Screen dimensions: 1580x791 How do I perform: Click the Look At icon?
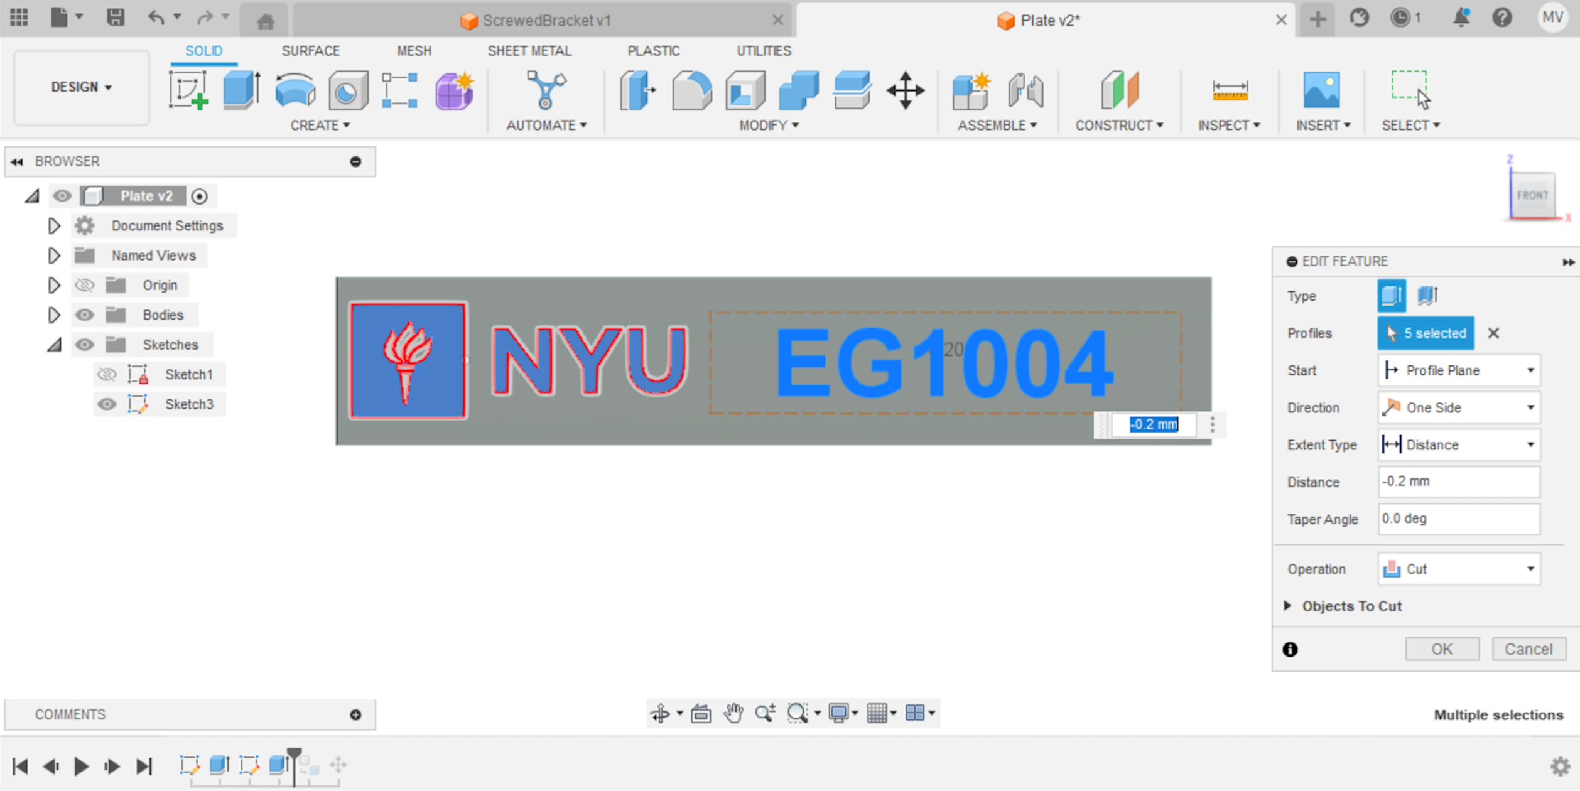701,713
